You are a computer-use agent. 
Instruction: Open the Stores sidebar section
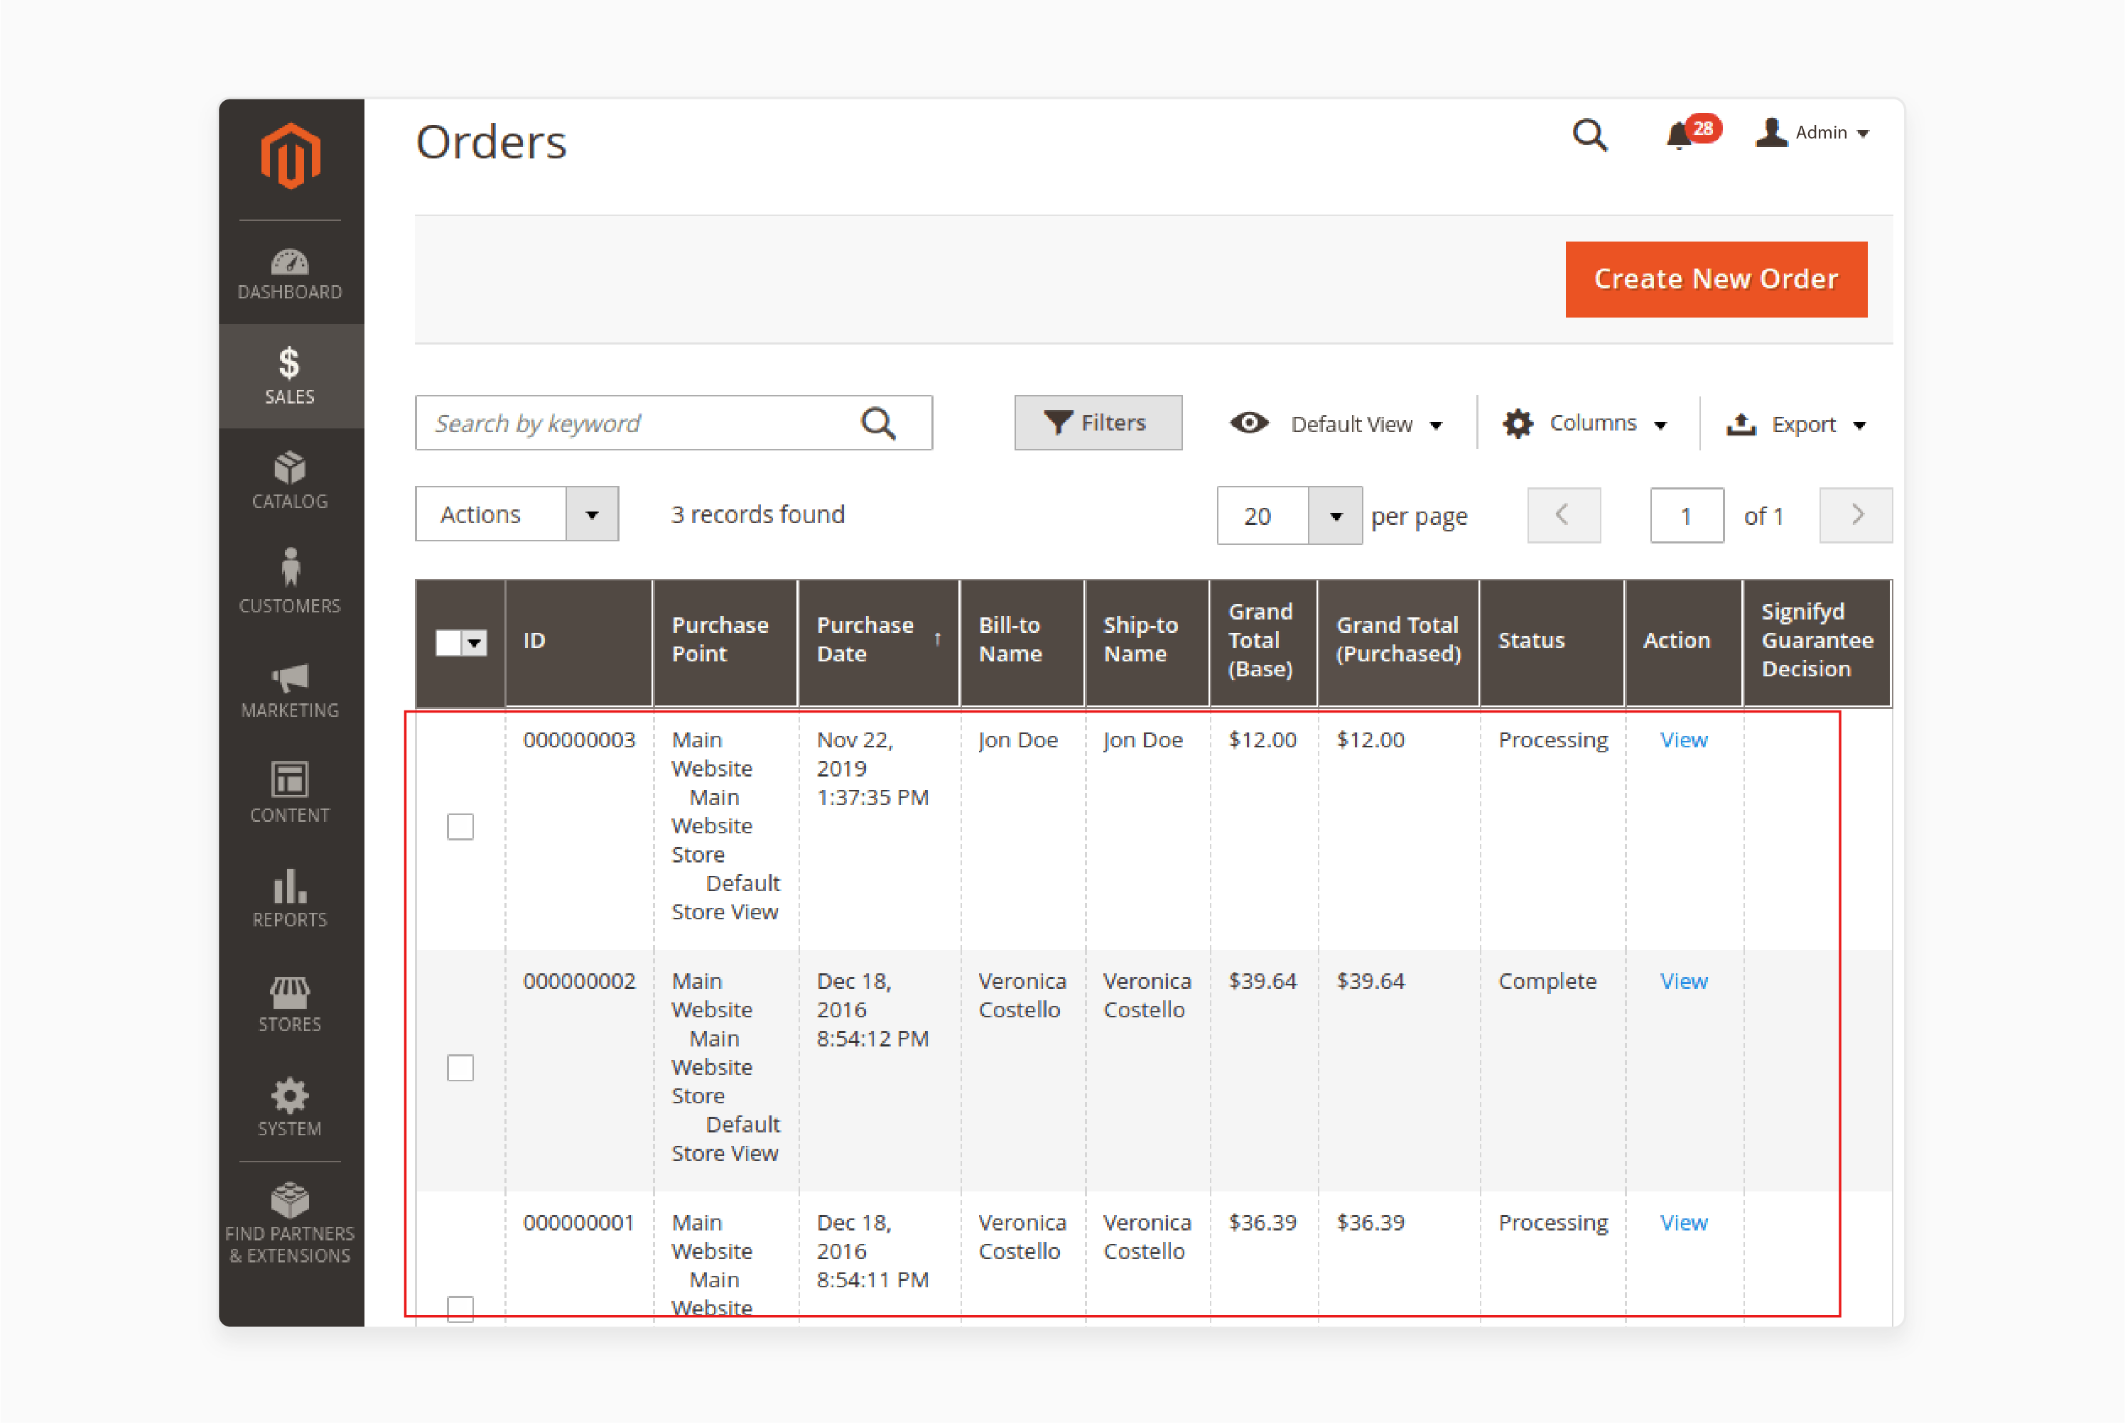(x=291, y=1004)
